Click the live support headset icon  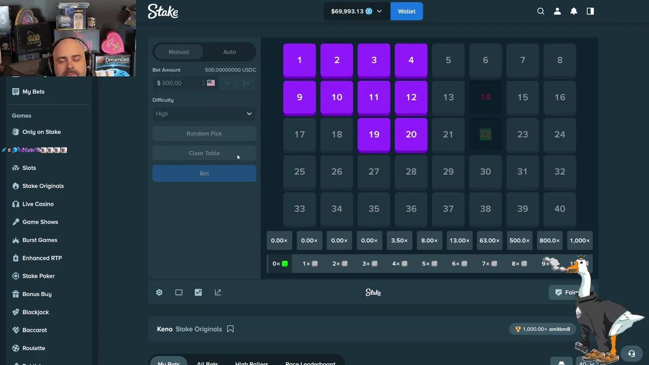(x=631, y=354)
